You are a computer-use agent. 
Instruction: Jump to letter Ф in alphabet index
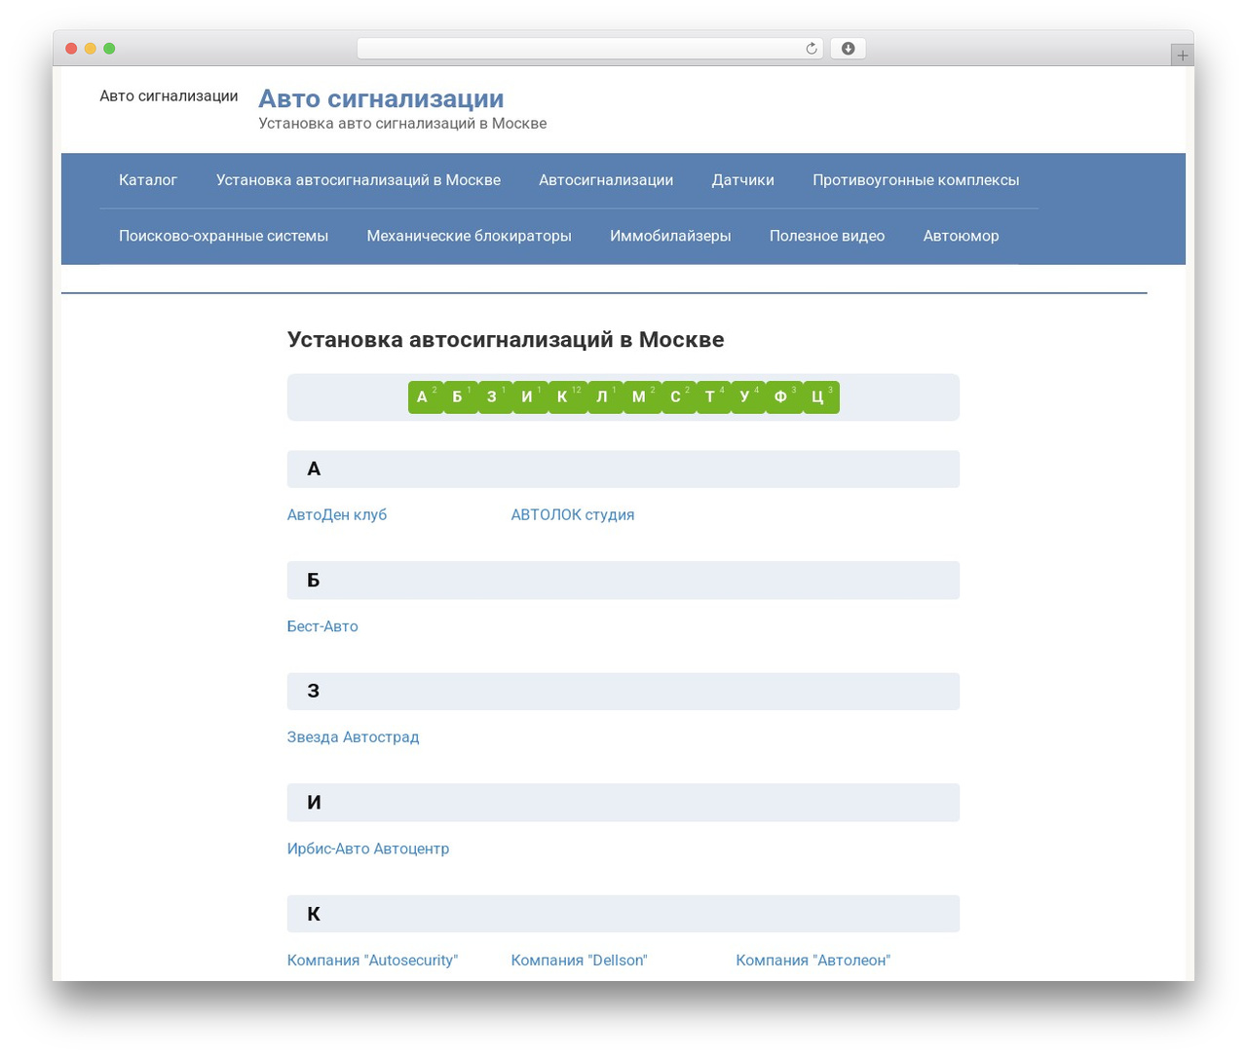pyautogui.click(x=784, y=396)
